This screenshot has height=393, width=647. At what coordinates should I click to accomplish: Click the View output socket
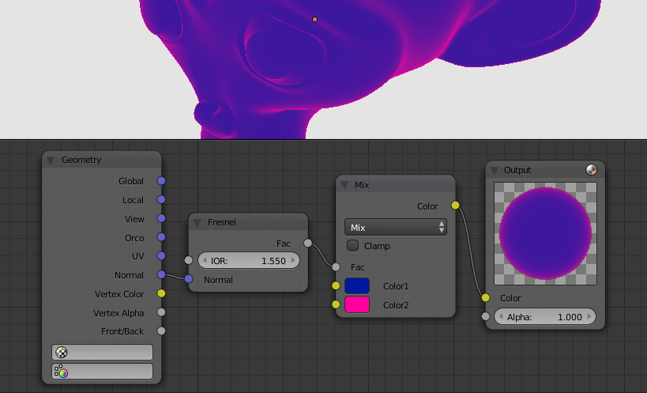(x=161, y=218)
